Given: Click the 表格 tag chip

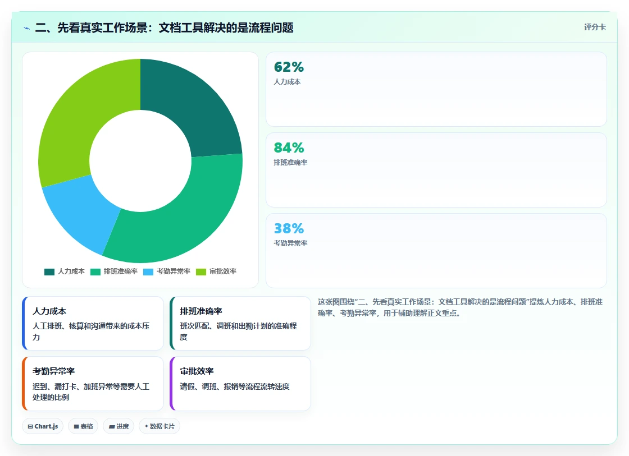Looking at the screenshot, I should [x=83, y=426].
